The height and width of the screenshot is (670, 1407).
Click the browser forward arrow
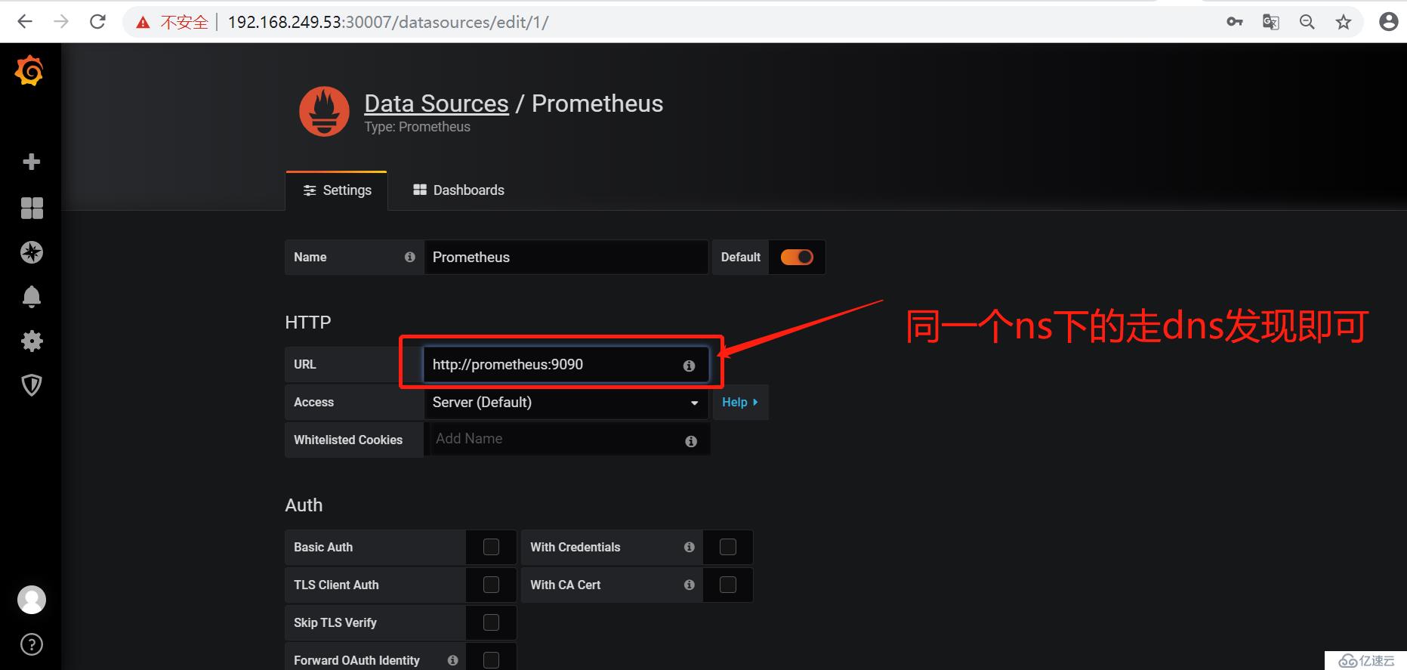click(x=61, y=22)
